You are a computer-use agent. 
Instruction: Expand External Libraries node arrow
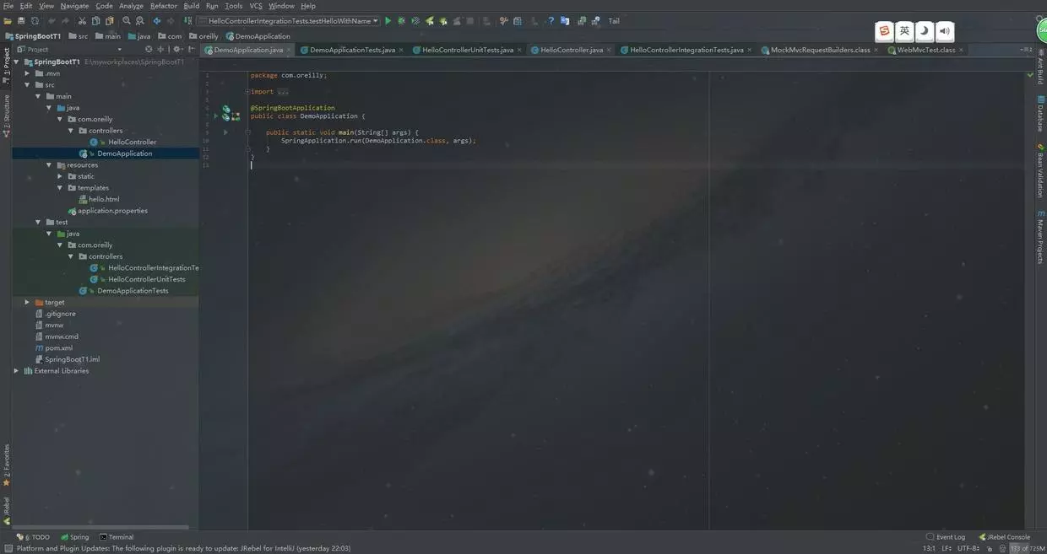(16, 370)
